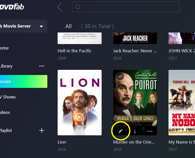
Task: Open Library three-dot options
Action: [42, 66]
